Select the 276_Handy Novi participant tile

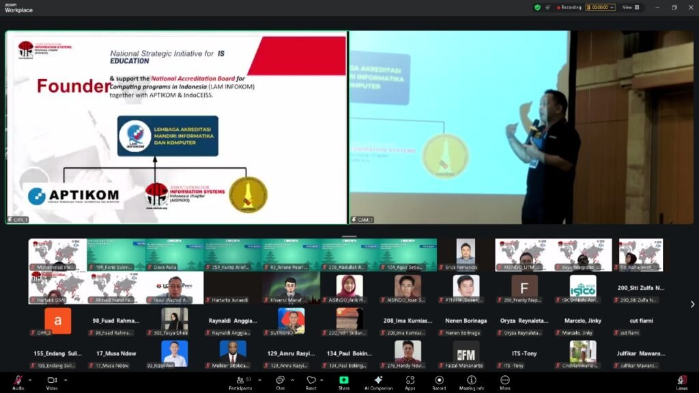click(x=408, y=354)
